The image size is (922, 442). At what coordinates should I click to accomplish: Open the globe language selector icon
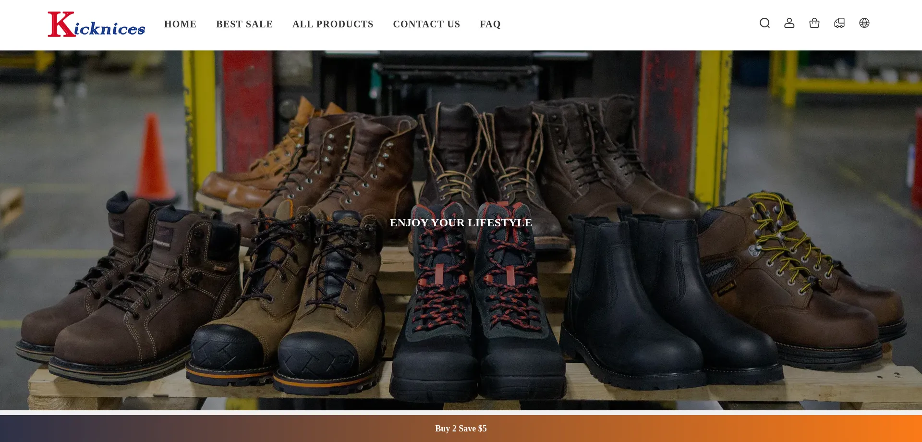click(864, 23)
